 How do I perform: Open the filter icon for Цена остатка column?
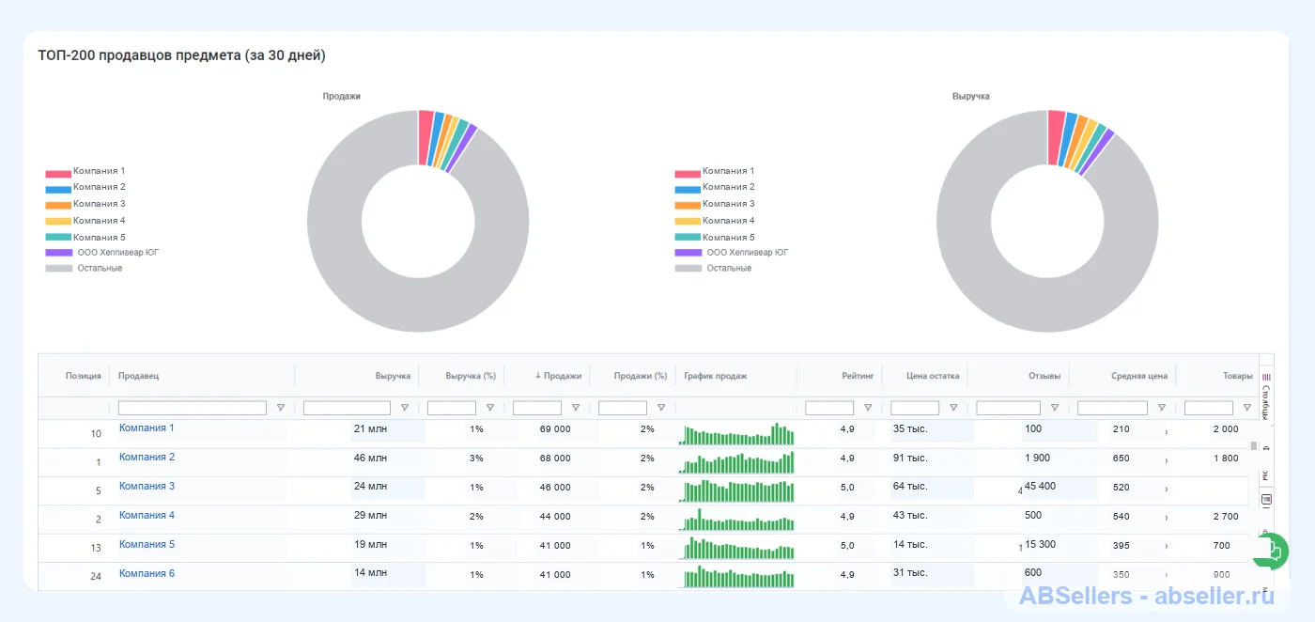953,408
